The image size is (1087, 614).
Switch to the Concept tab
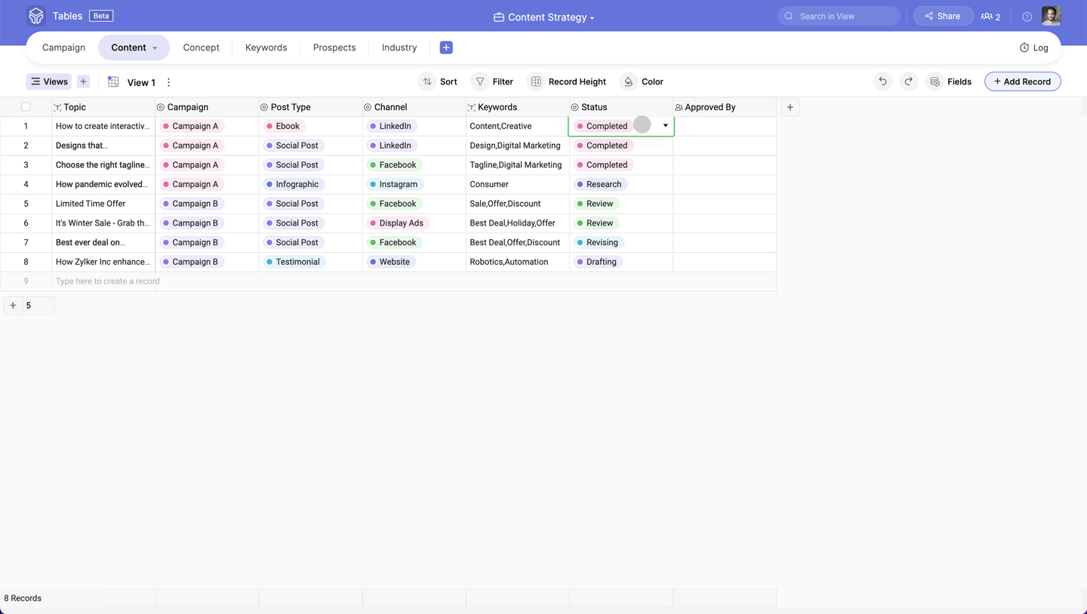201,48
